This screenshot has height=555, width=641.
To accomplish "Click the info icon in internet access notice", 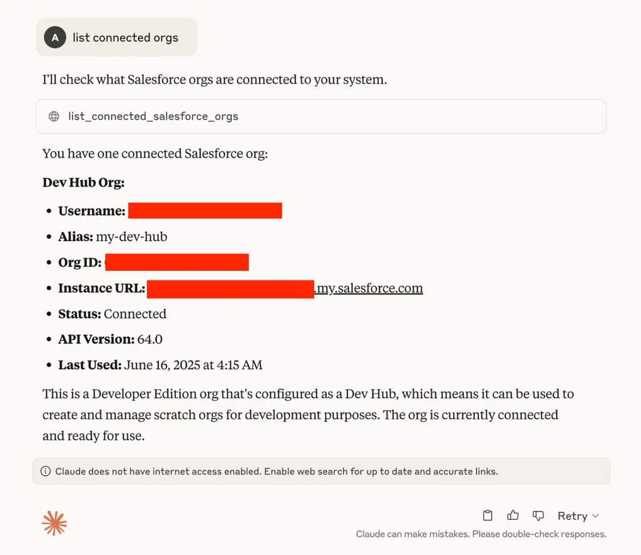I will click(x=45, y=471).
